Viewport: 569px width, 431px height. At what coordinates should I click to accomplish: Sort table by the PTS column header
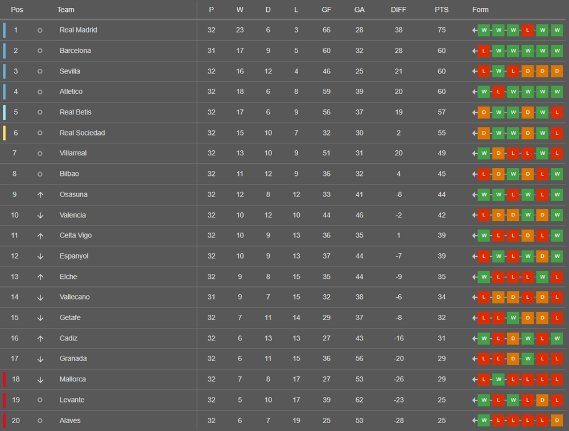tap(442, 10)
